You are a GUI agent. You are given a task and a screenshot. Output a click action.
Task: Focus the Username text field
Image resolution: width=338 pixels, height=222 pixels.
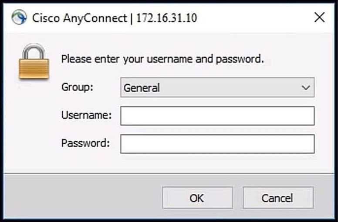coord(217,116)
